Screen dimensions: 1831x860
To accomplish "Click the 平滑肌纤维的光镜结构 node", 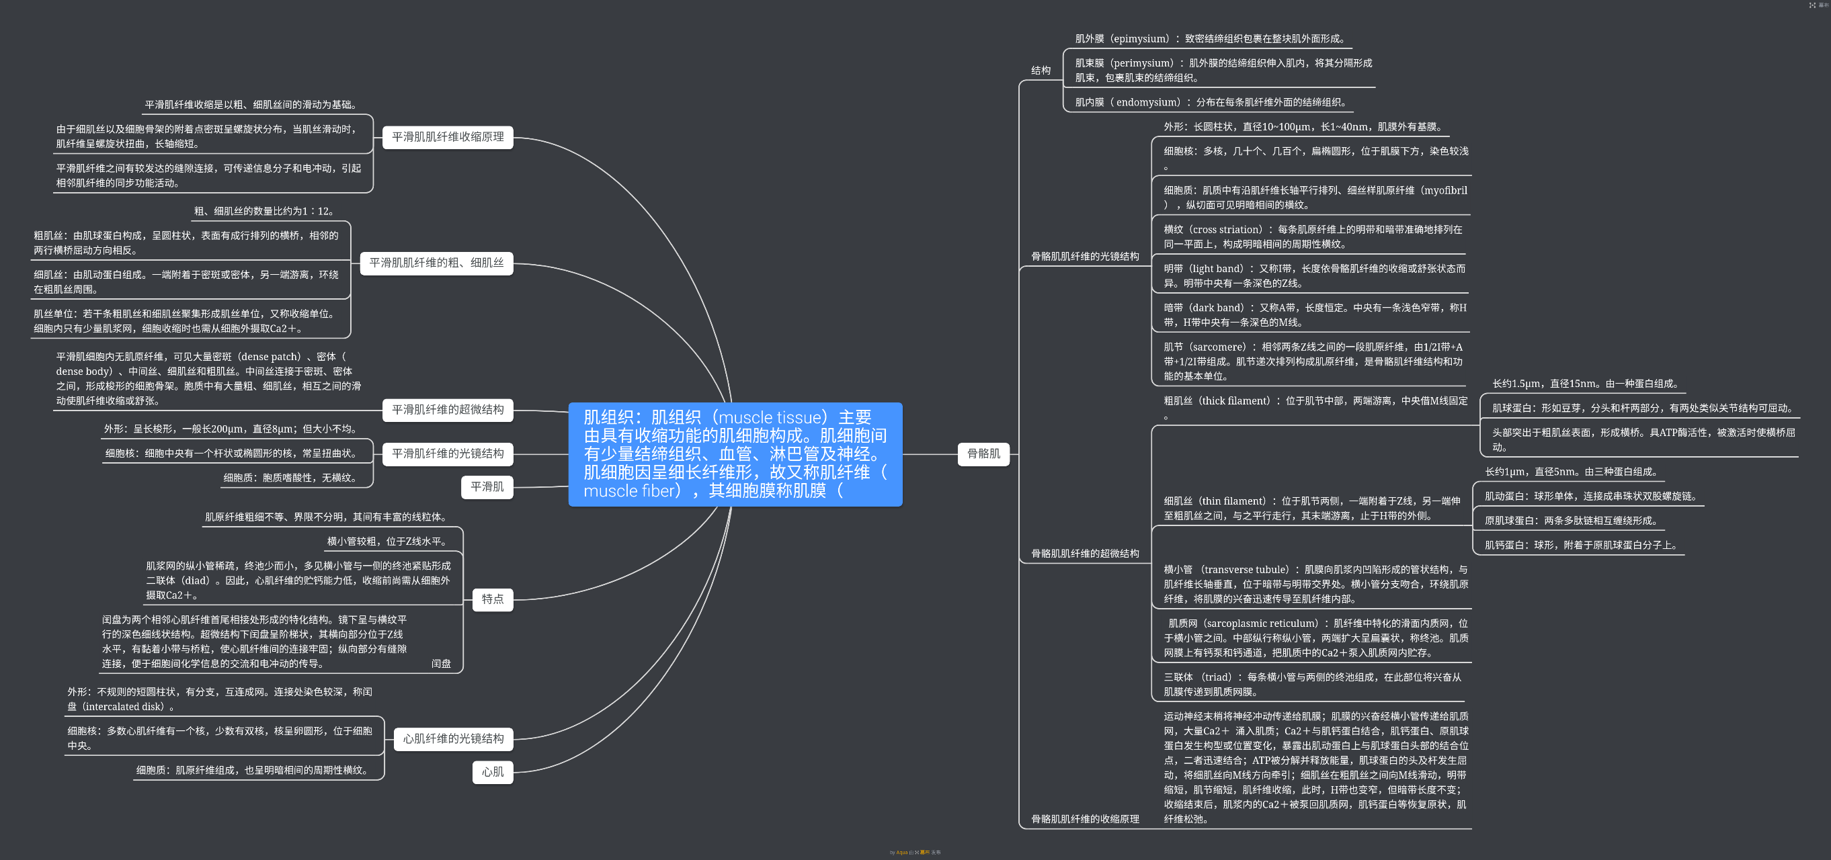I will pos(448,454).
